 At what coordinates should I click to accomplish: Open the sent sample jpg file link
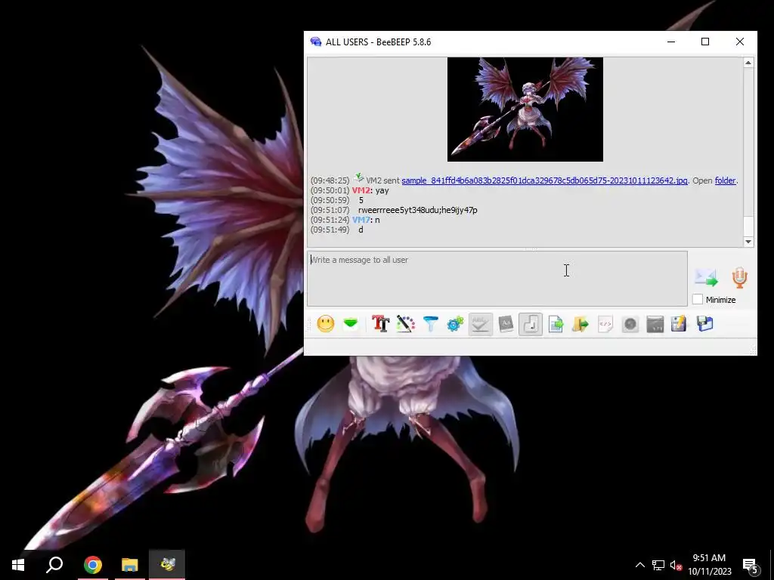coord(544,180)
